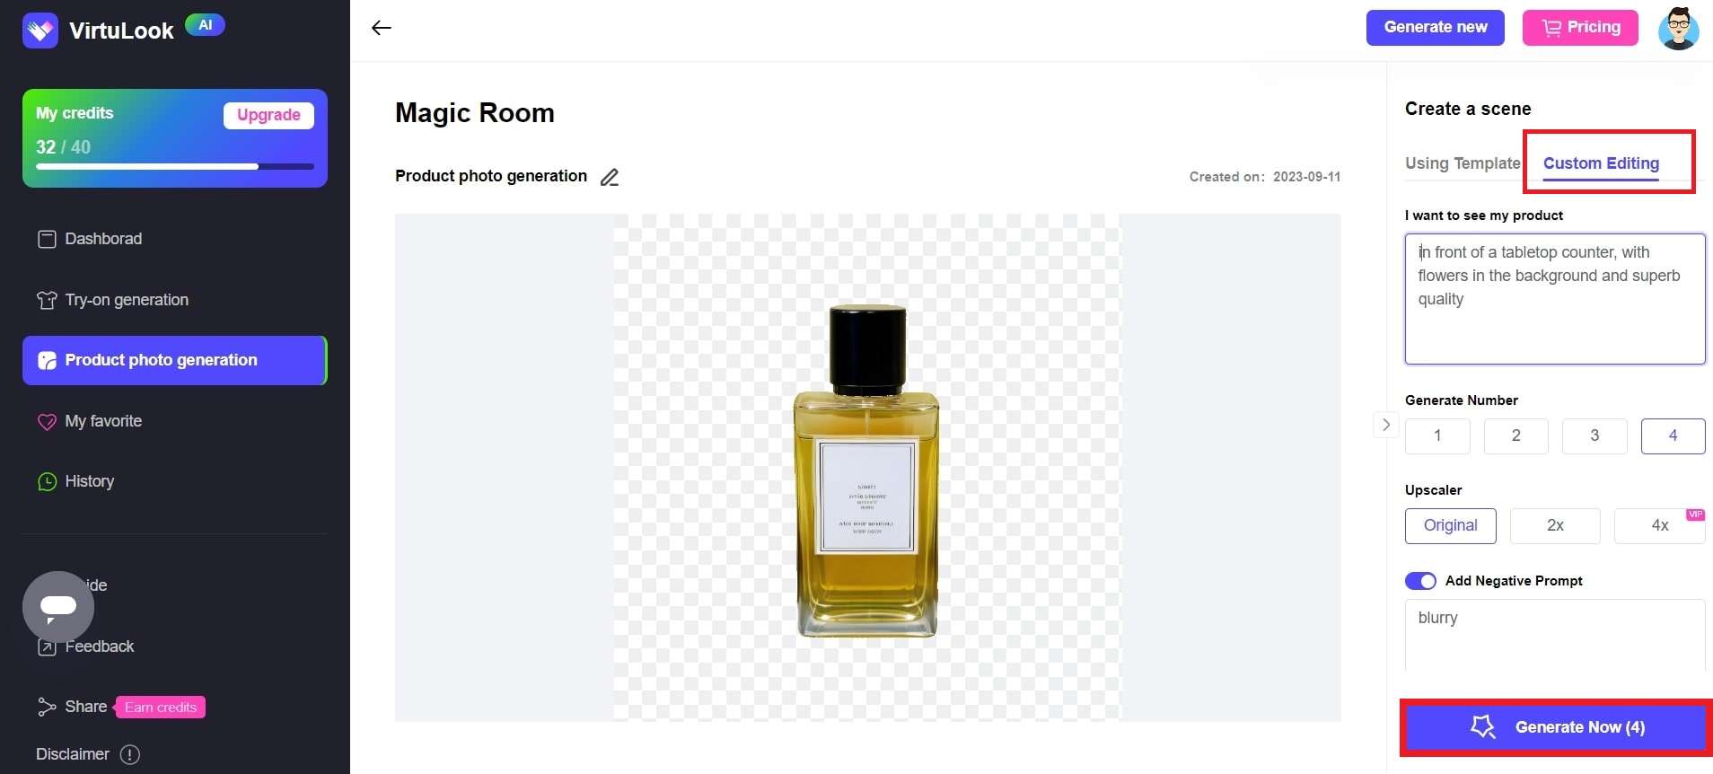Click the pencil icon to rename project

(x=610, y=177)
